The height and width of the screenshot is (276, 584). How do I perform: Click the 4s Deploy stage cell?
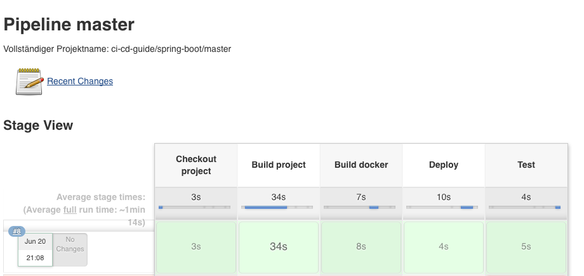pos(444,247)
